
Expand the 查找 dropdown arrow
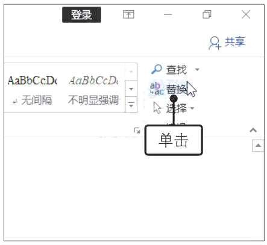point(197,70)
